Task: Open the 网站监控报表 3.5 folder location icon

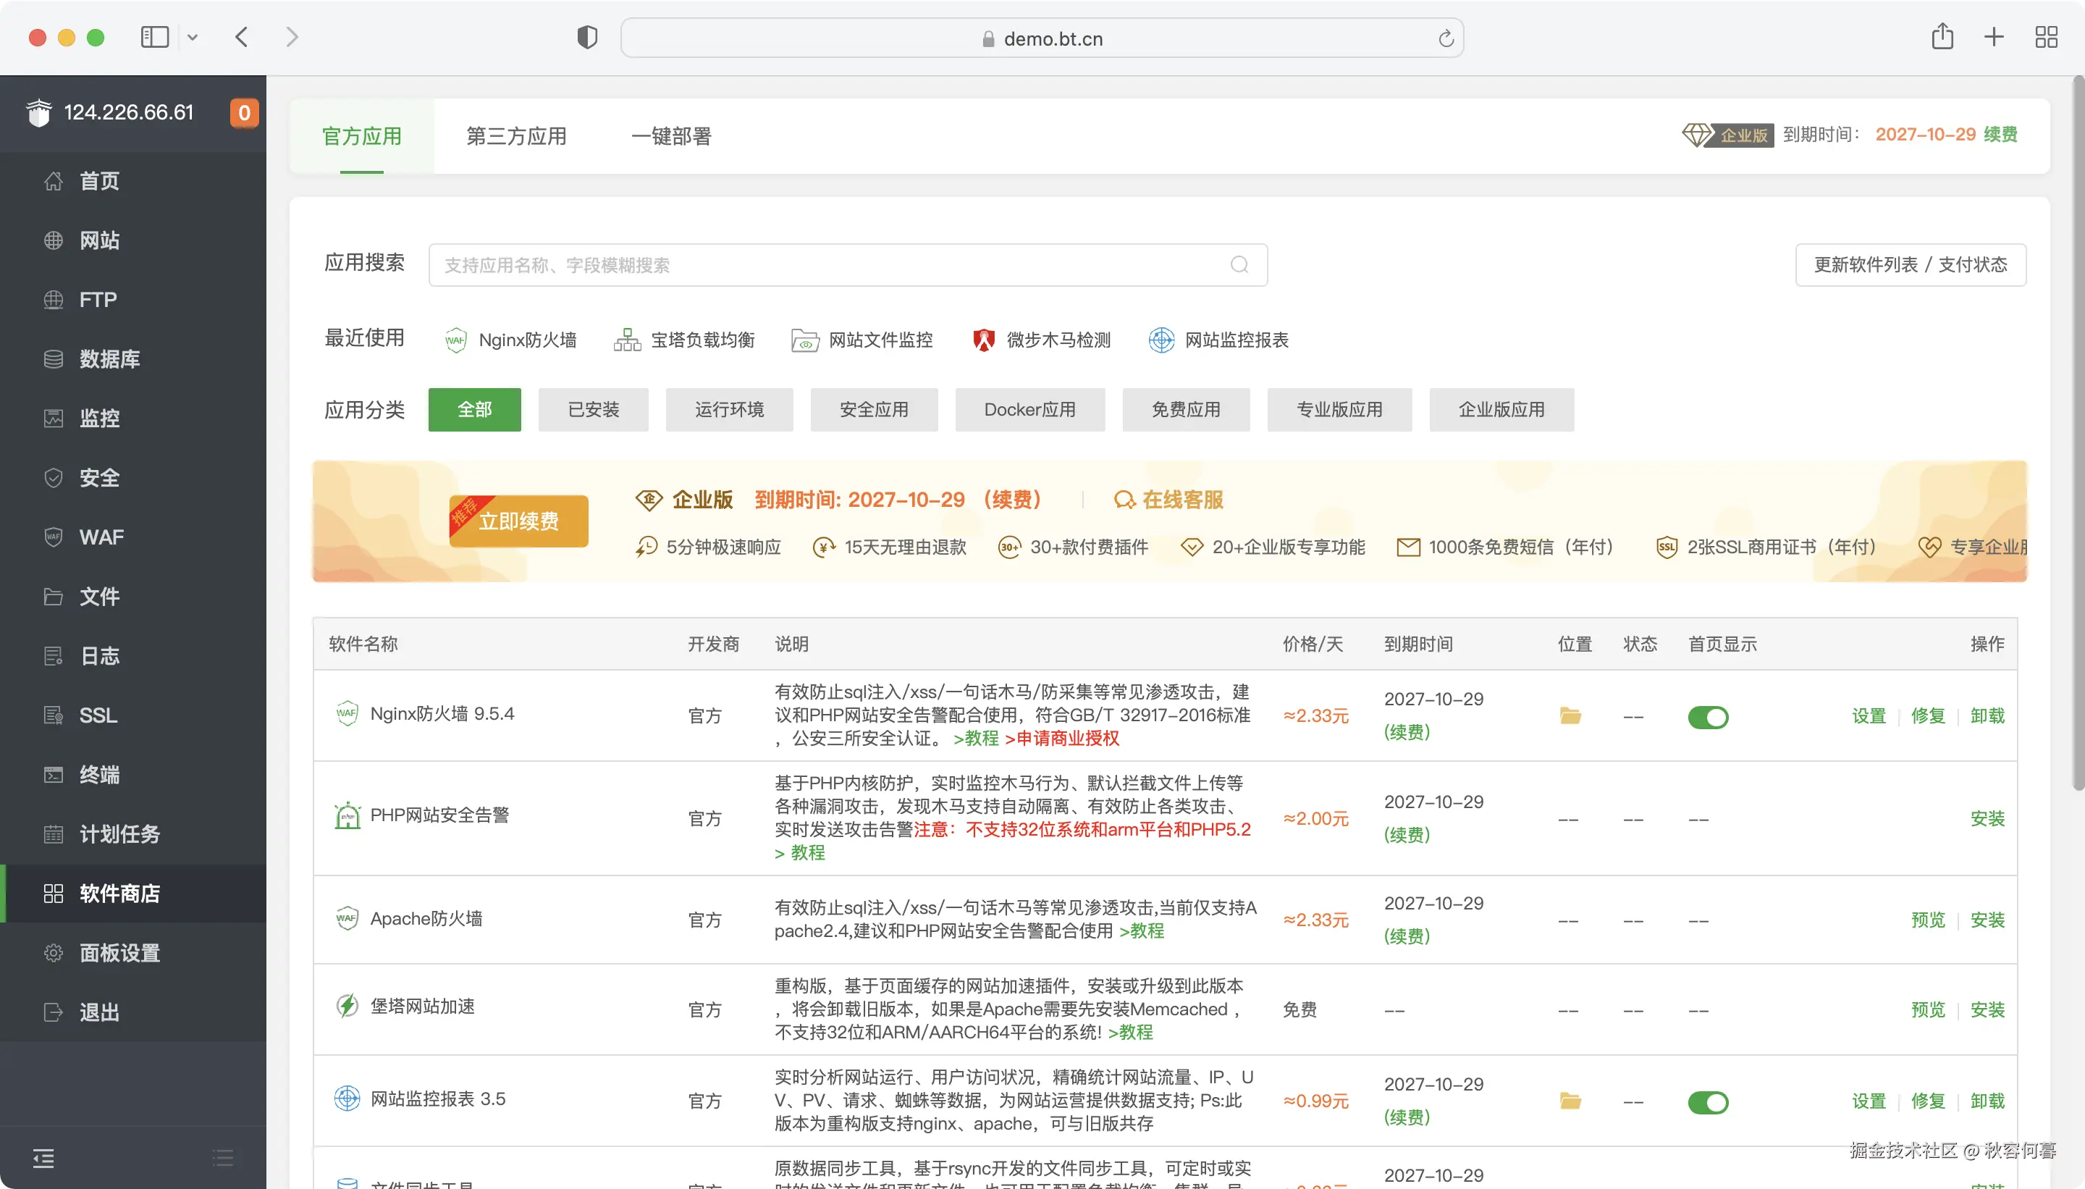Action: (x=1570, y=1101)
